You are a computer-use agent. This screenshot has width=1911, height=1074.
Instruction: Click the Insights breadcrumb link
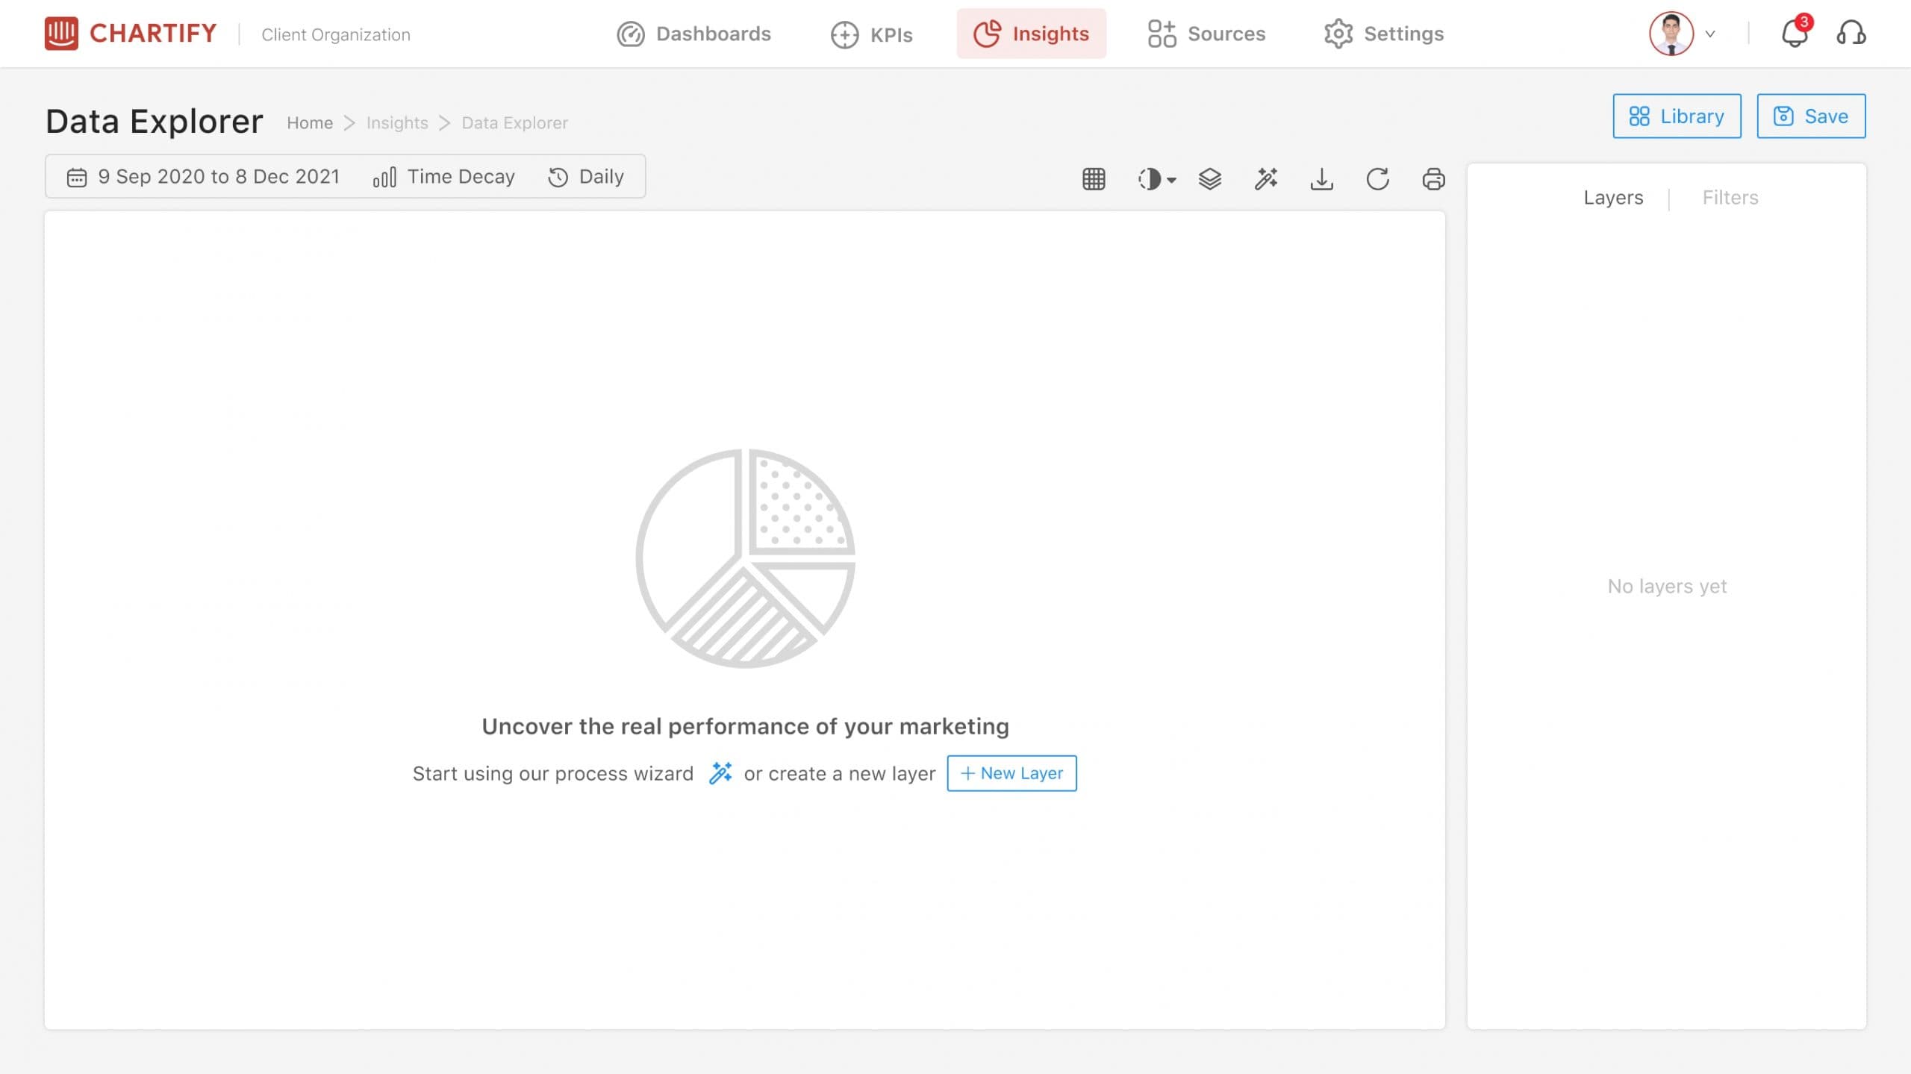[397, 122]
